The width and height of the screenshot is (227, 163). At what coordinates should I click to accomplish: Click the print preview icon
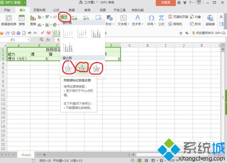pyautogui.click(x=24, y=33)
